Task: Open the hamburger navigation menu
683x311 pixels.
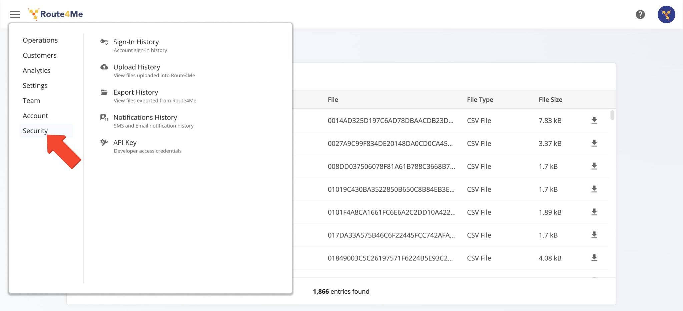Action: 15,14
